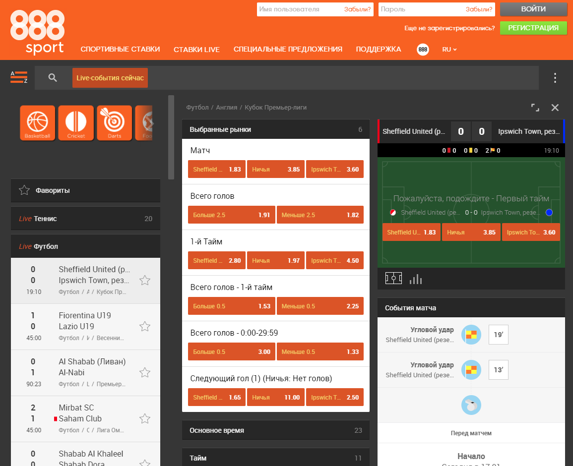
Task: Click the corner flag icon at 13'
Action: click(471, 370)
